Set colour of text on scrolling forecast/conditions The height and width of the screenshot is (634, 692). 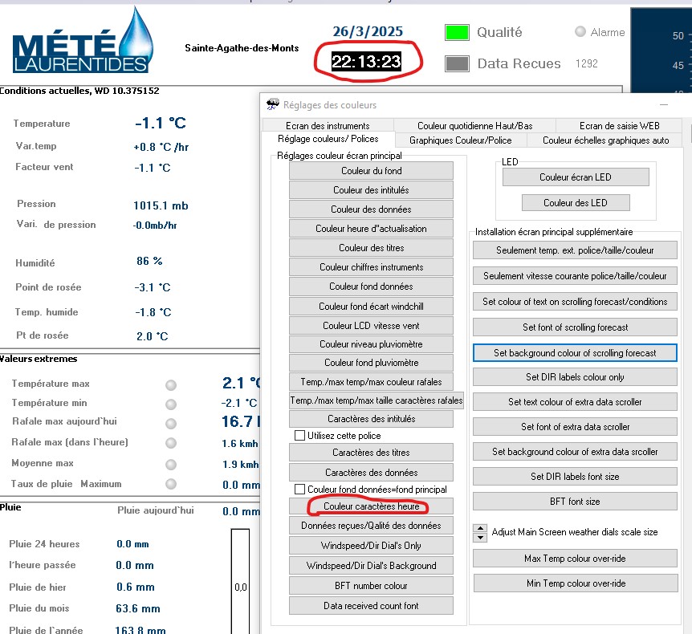click(575, 302)
